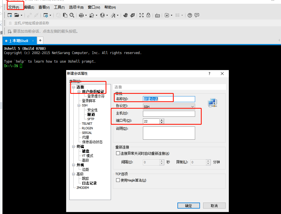
Task: Collapse the SSH tree node
Action: tap(79, 106)
